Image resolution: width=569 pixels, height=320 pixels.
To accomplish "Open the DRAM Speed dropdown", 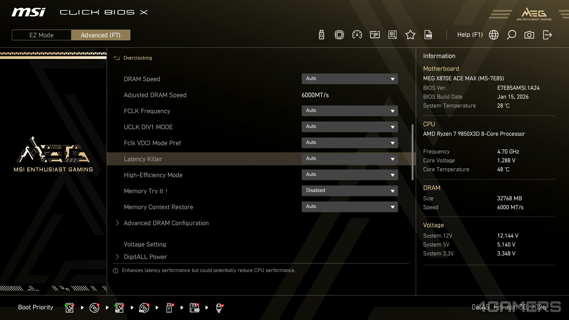I will pos(349,79).
